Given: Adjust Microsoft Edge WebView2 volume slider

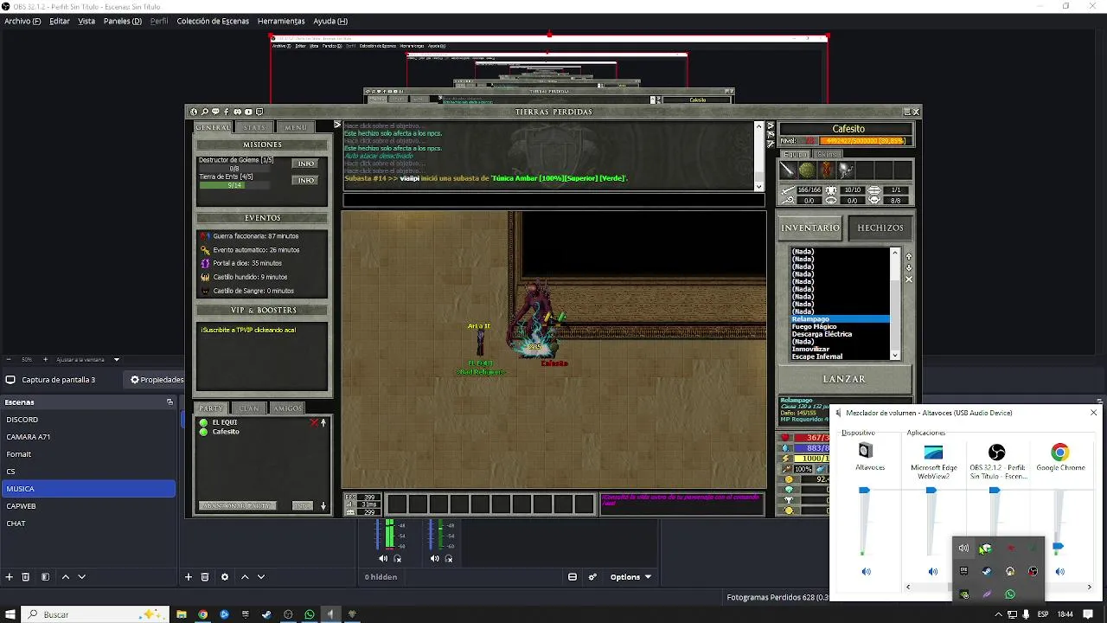Looking at the screenshot, I should pyautogui.click(x=931, y=491).
